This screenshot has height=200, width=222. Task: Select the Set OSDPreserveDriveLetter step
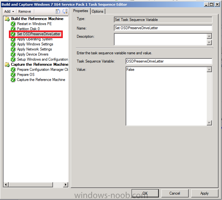(x=39, y=34)
